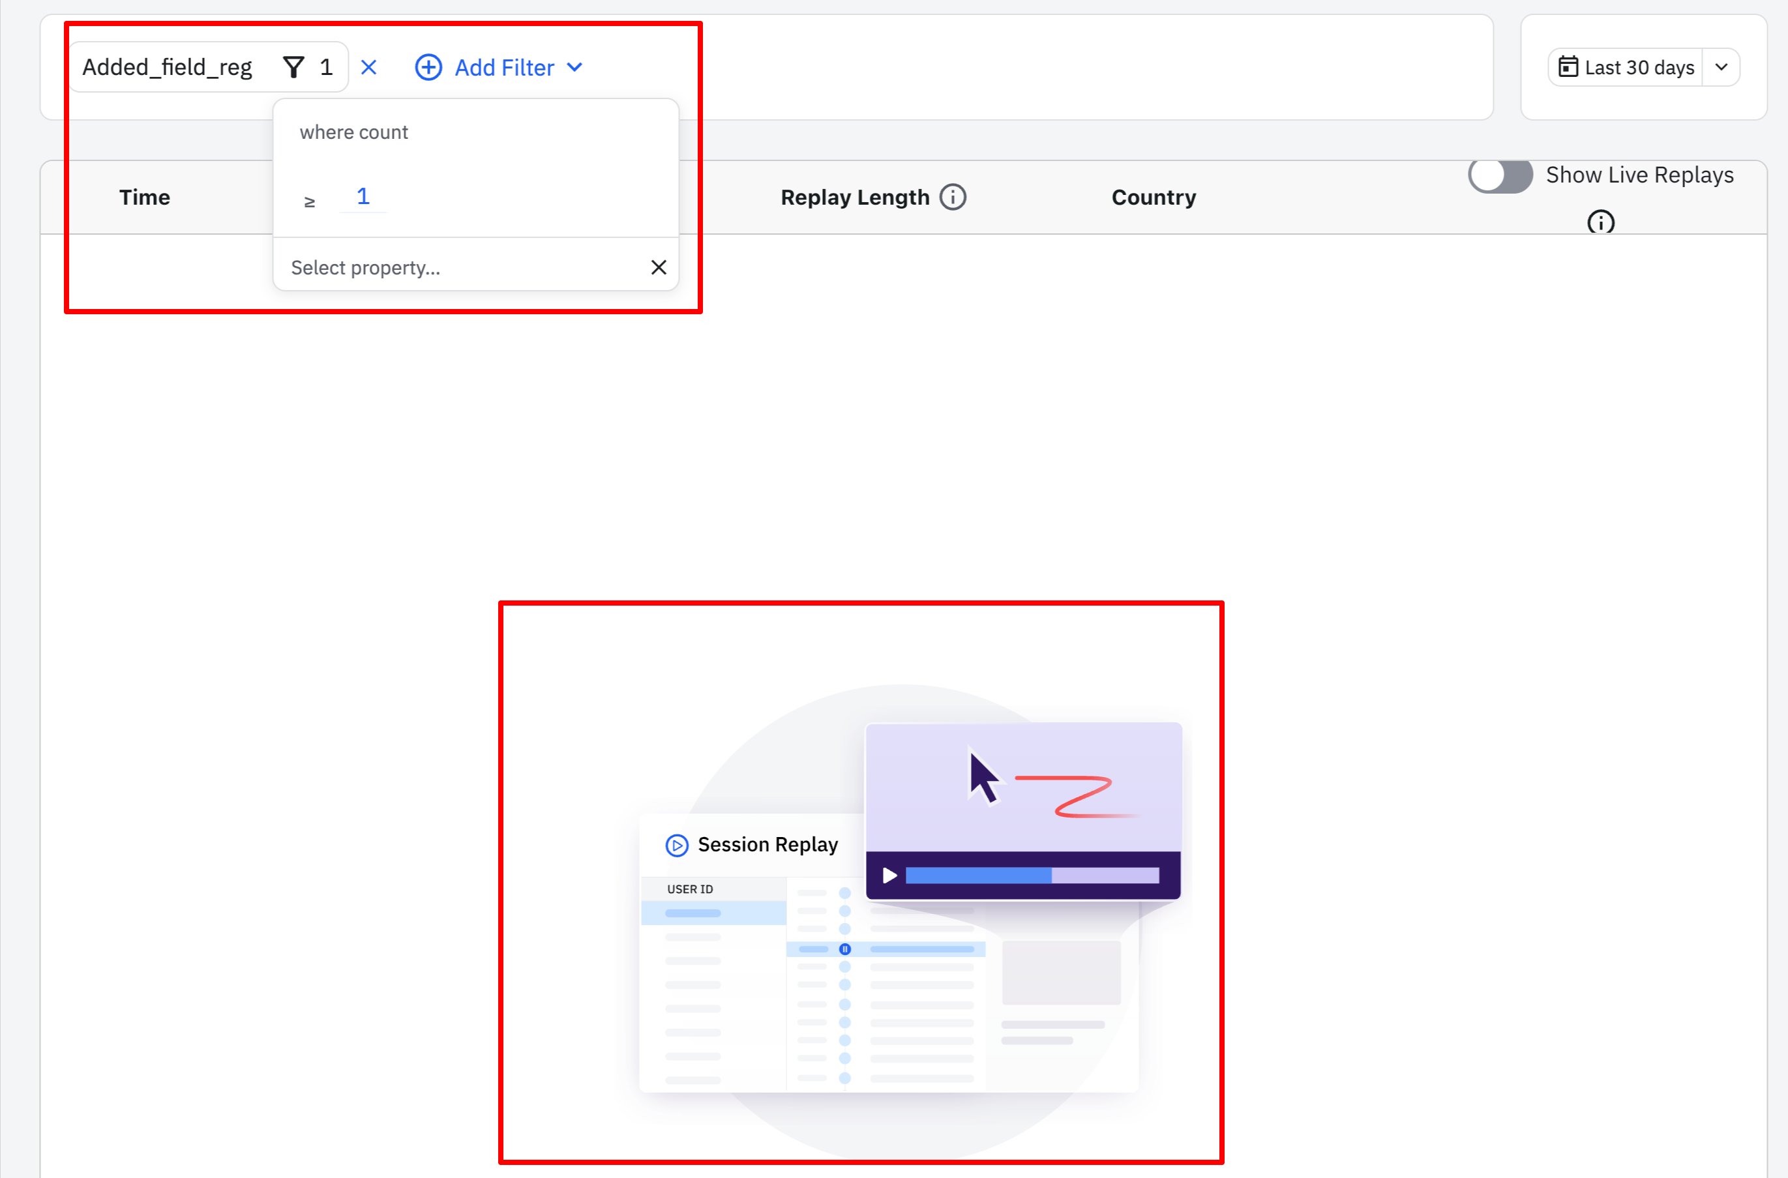
Task: Click the plus circle Add Filter icon
Action: coord(428,68)
